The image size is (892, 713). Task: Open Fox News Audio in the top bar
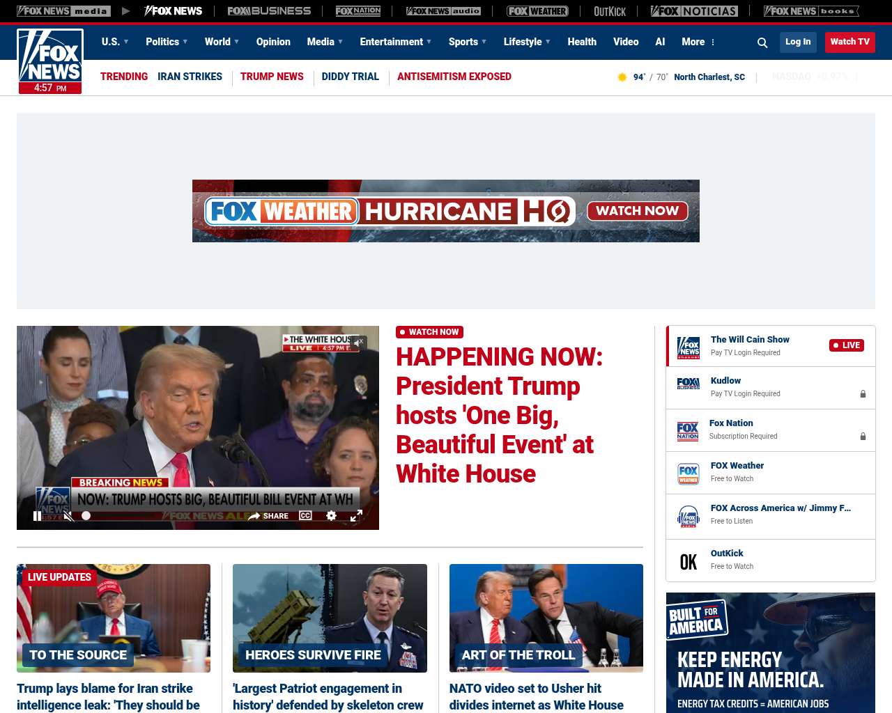tap(443, 11)
